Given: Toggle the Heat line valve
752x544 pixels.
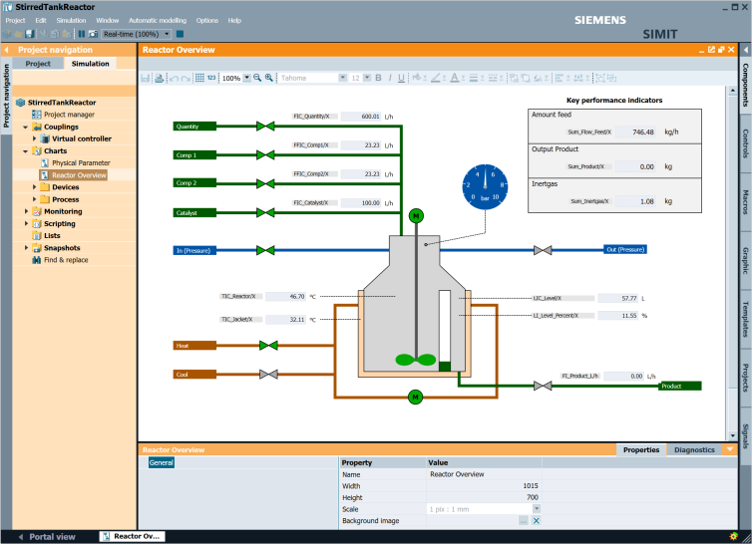Looking at the screenshot, I should (x=268, y=345).
